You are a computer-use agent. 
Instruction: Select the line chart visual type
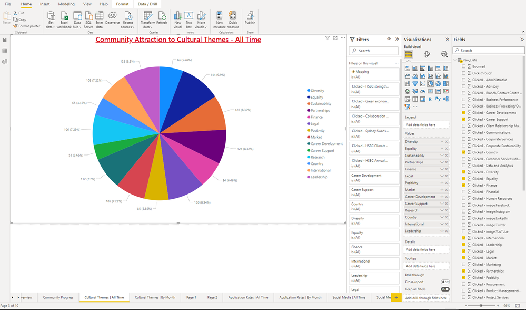tap(407, 76)
